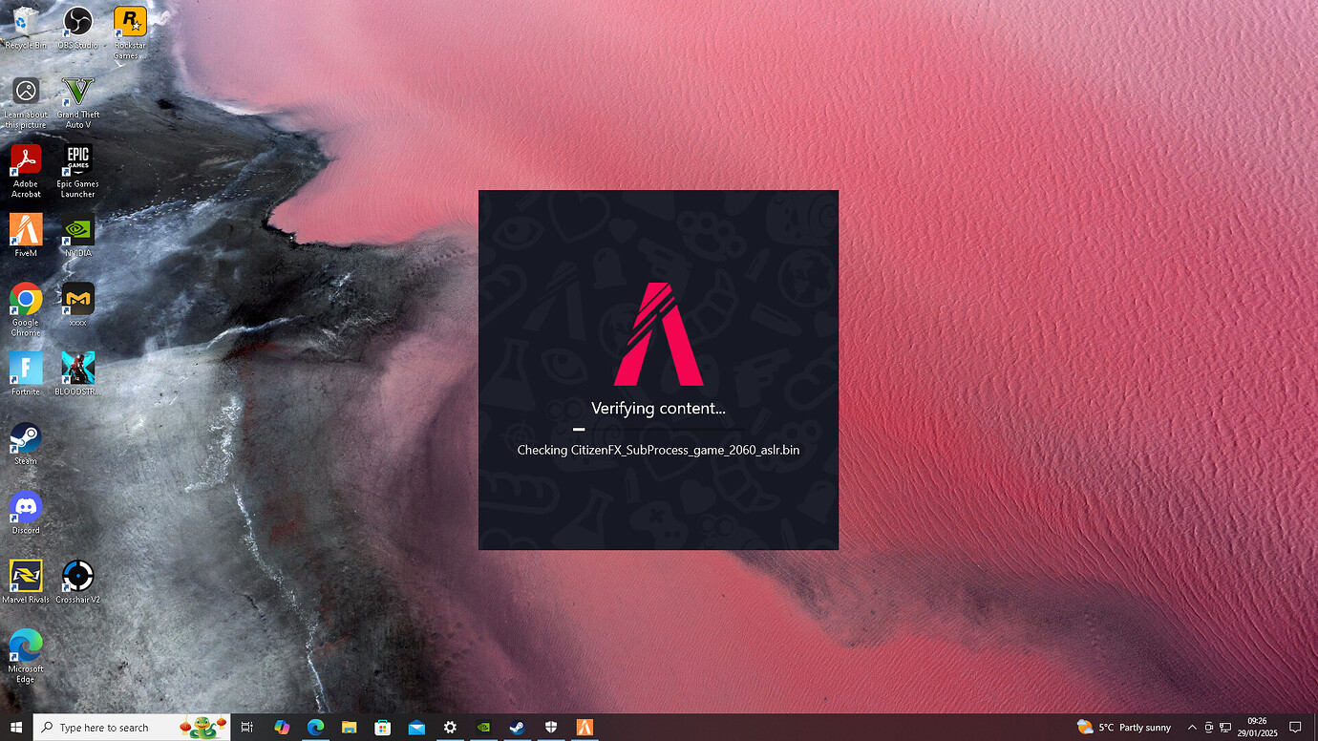Screen dimensions: 1318x741
Task: Open the 5°C Partly sunny weather widget
Action: (x=1124, y=727)
